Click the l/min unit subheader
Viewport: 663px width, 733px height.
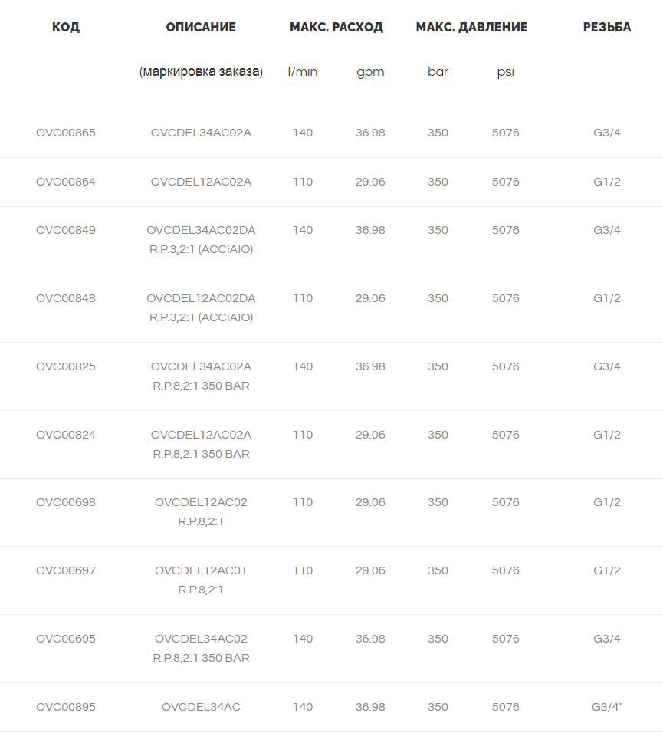pos(303,72)
